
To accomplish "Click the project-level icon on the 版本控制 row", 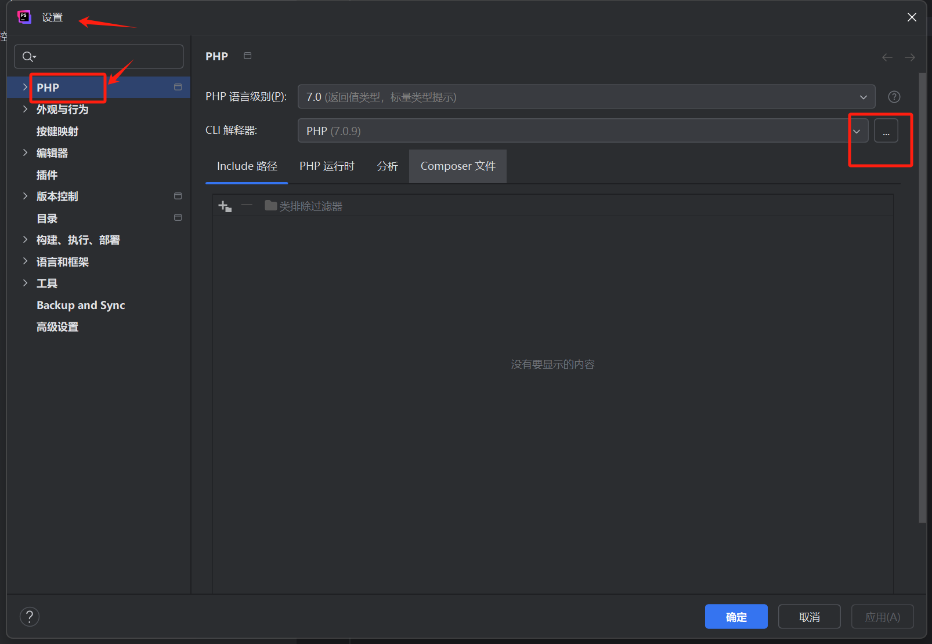I will [x=178, y=196].
